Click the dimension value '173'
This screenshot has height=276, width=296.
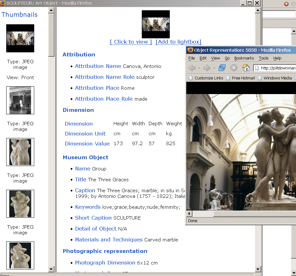click(x=118, y=144)
